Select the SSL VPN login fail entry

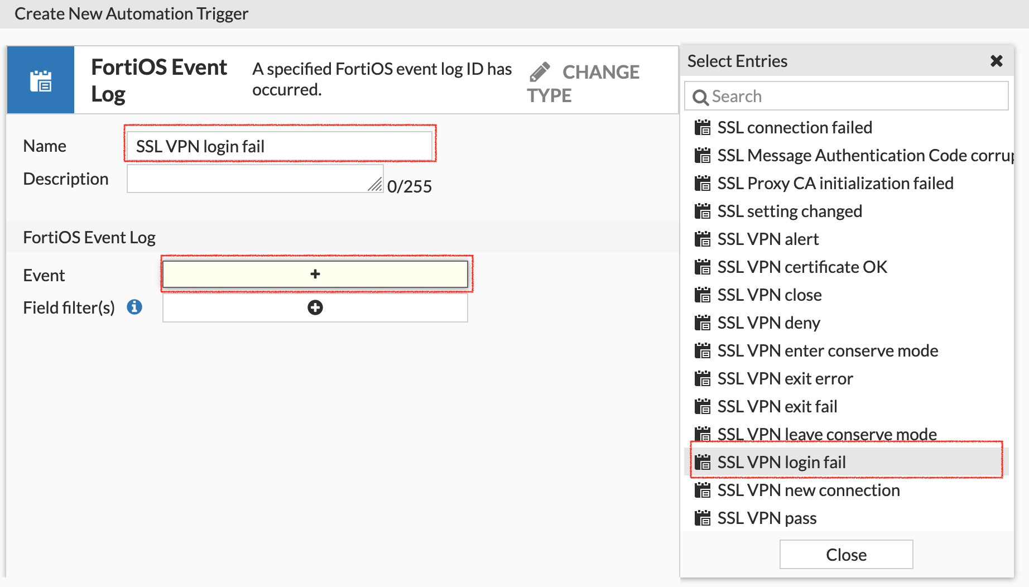pyautogui.click(x=781, y=463)
